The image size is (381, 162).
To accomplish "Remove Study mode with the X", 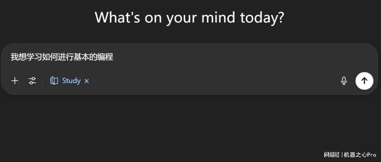I will click(x=86, y=81).
